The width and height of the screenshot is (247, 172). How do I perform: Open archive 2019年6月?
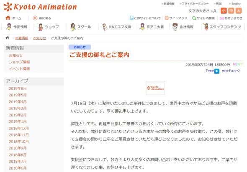point(18,89)
